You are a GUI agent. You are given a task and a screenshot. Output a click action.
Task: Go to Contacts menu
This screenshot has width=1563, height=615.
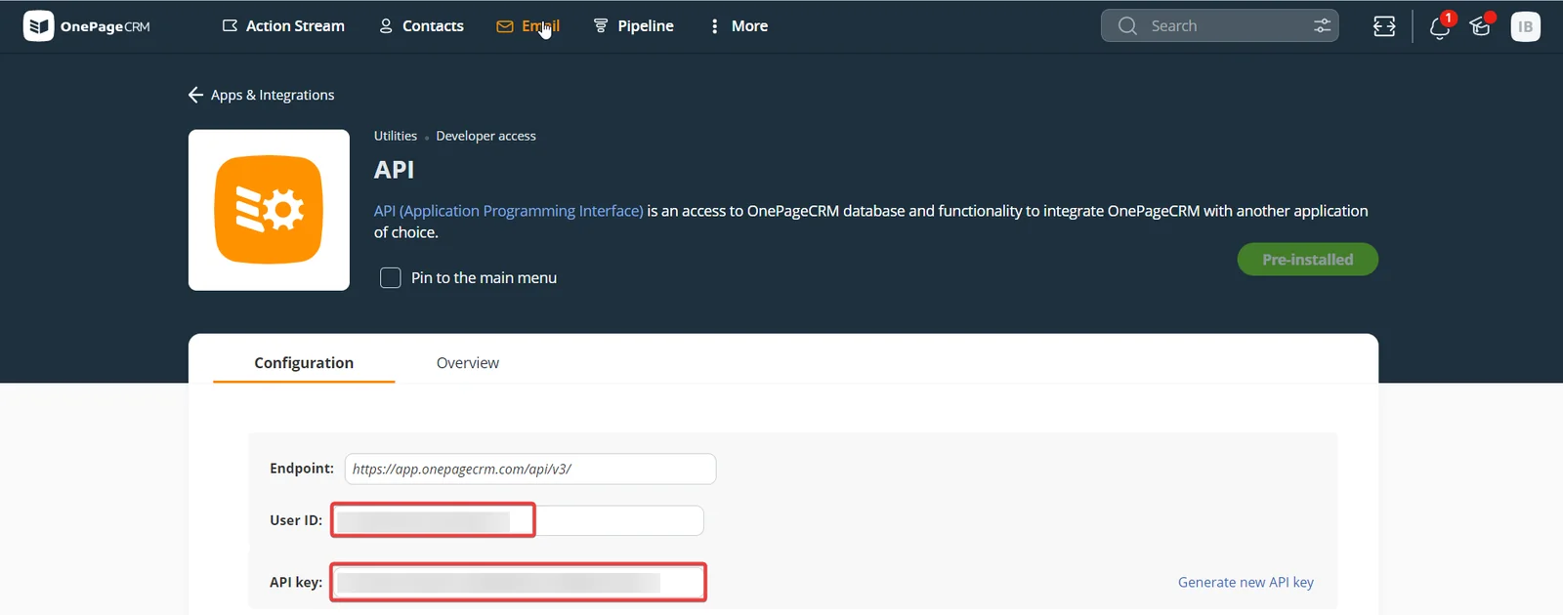pos(421,26)
